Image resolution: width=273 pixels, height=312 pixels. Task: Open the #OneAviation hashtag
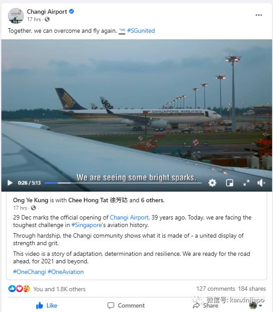click(65, 272)
